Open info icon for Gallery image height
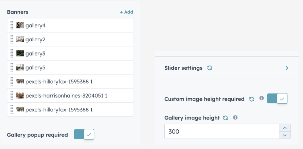 [235, 118]
